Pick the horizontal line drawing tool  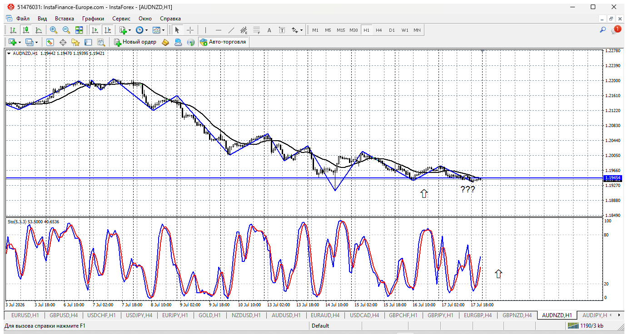(218, 30)
